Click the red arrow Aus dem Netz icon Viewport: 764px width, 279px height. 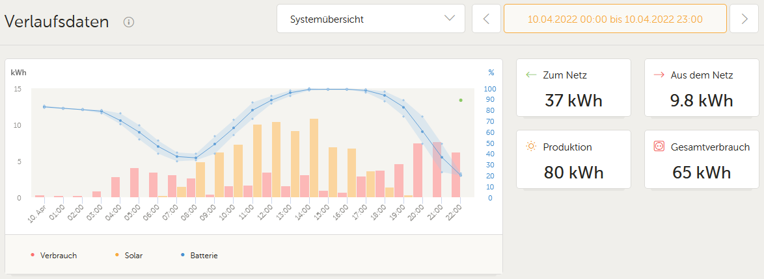click(658, 75)
